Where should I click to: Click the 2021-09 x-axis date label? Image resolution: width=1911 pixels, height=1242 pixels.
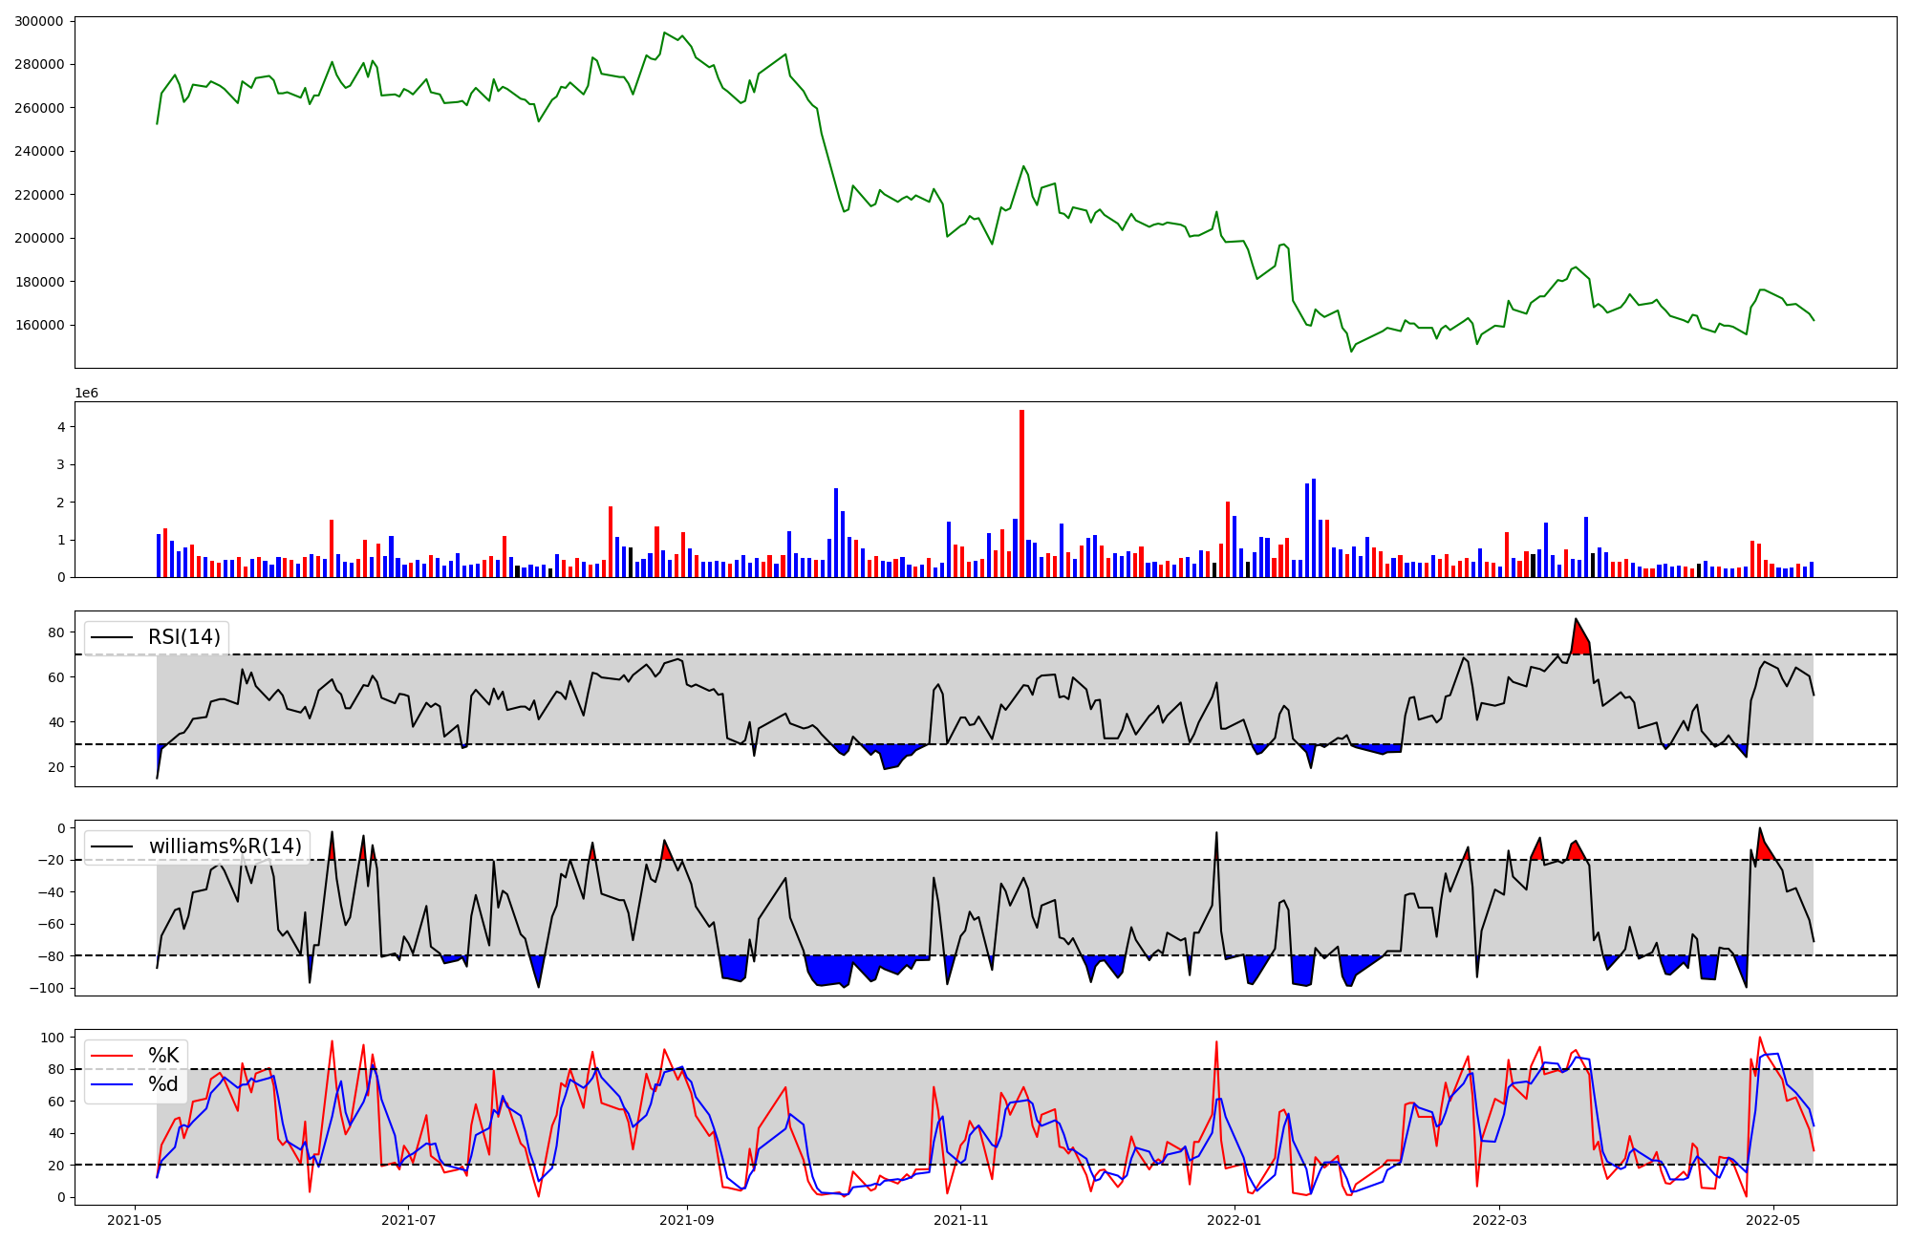(687, 1220)
